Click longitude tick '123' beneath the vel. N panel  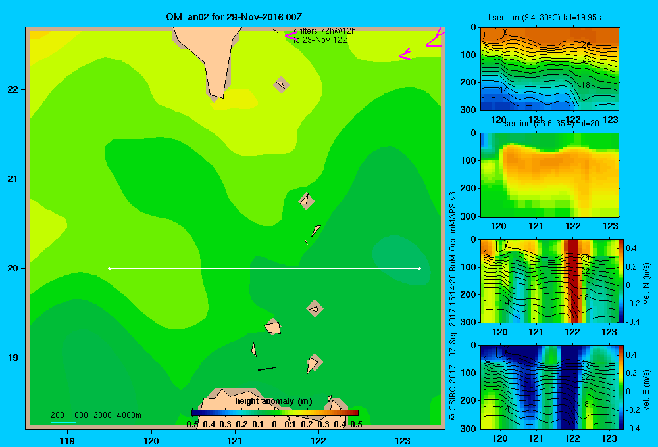(609, 332)
